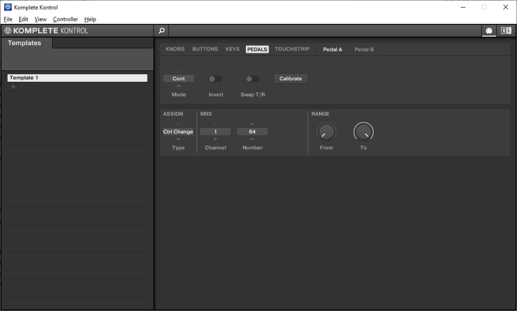This screenshot has width=517, height=311.
Task: Close the Komplete Kontrol window
Action: pos(505,7)
